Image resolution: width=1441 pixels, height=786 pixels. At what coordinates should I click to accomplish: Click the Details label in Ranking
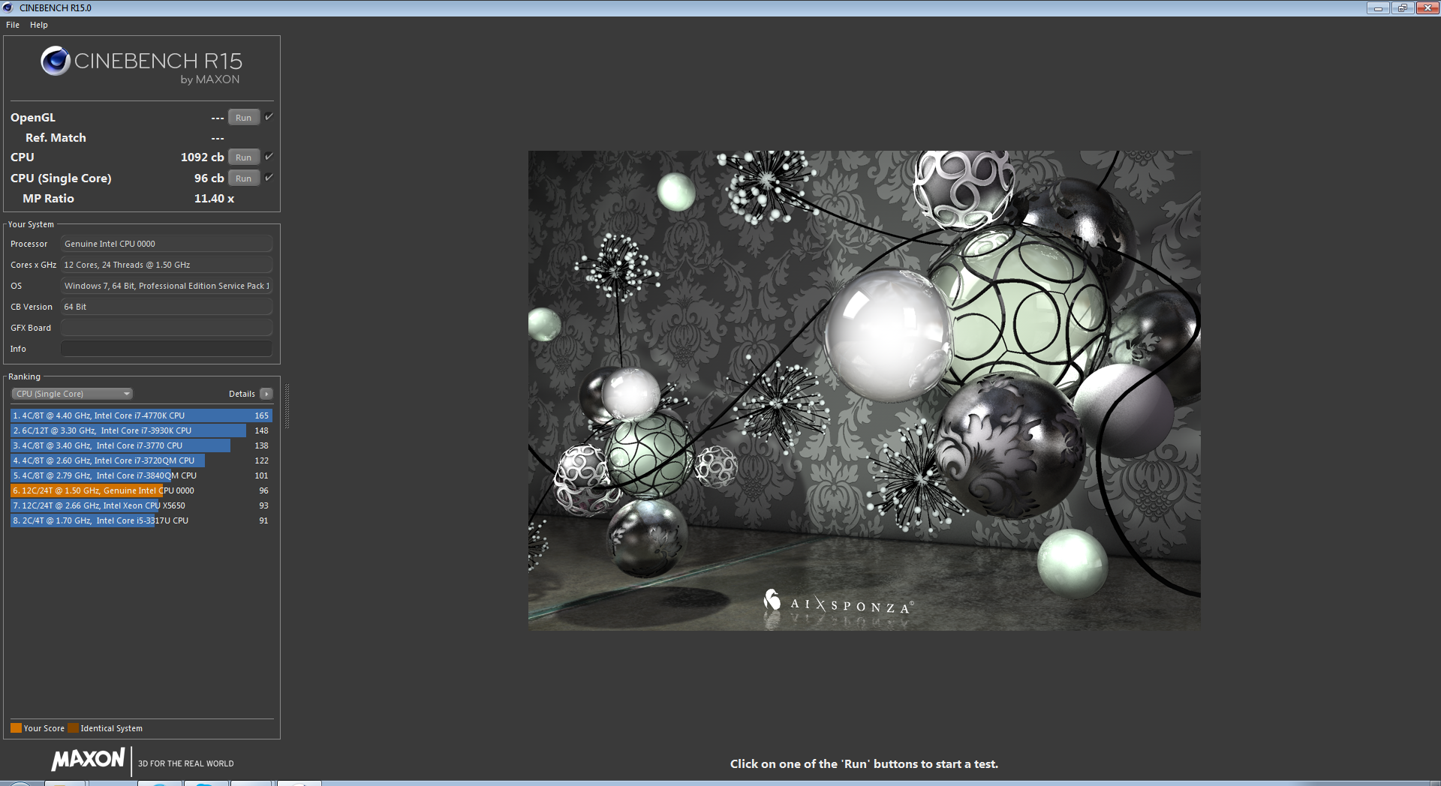tap(242, 394)
